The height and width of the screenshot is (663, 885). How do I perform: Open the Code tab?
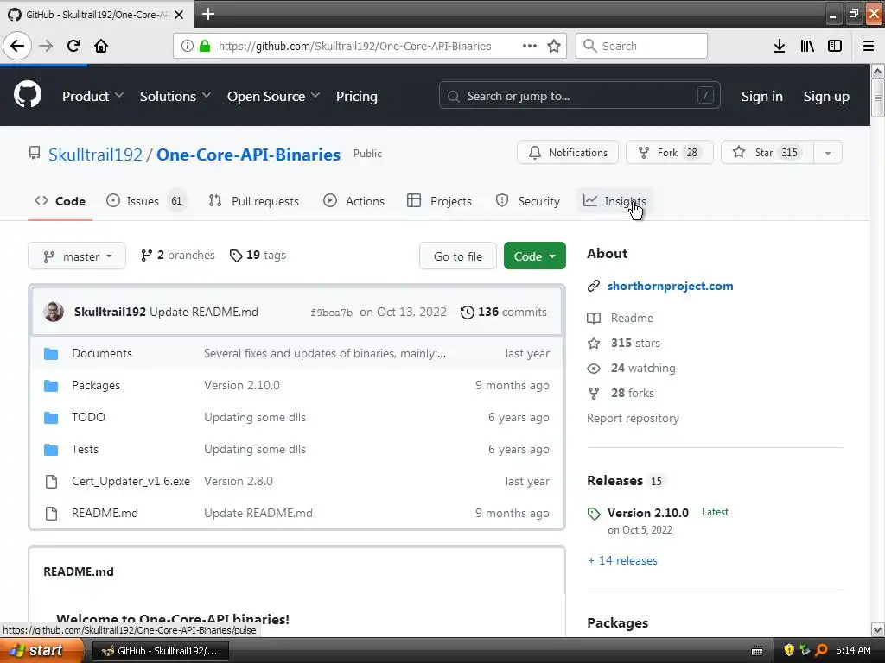60,201
